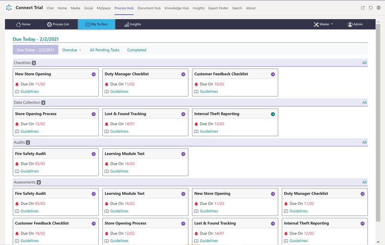Click the Connect Trial logo icon

9,8
